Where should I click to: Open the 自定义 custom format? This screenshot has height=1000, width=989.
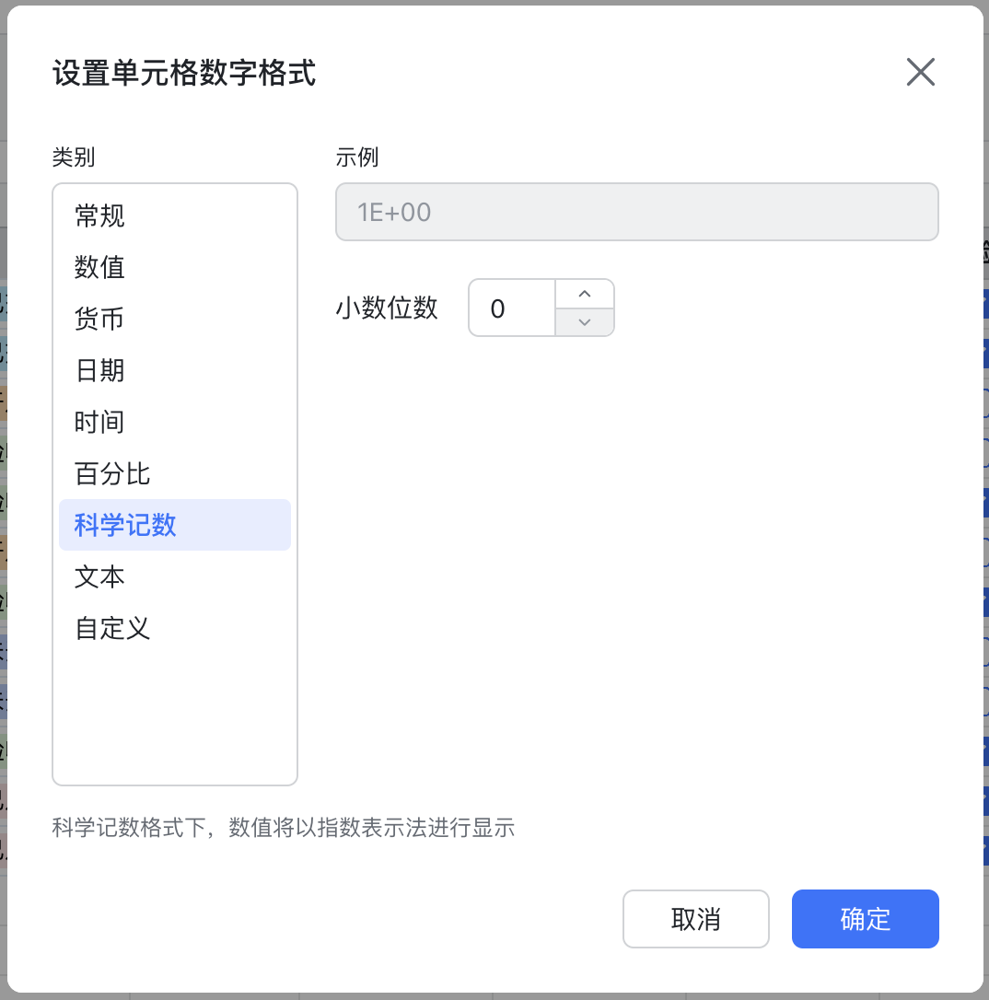tap(111, 628)
